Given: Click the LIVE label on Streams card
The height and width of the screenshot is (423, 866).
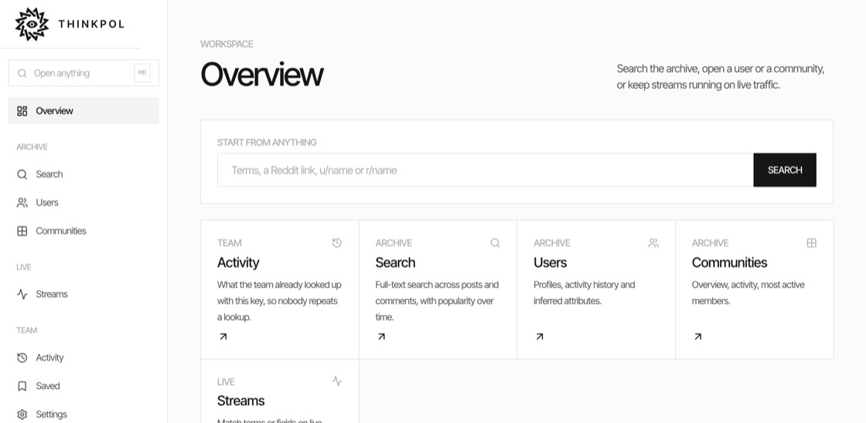Looking at the screenshot, I should coord(226,381).
